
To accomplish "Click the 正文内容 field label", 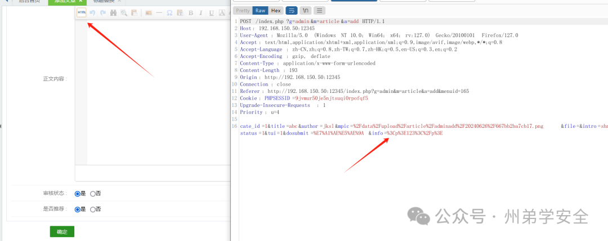I will click(55, 79).
